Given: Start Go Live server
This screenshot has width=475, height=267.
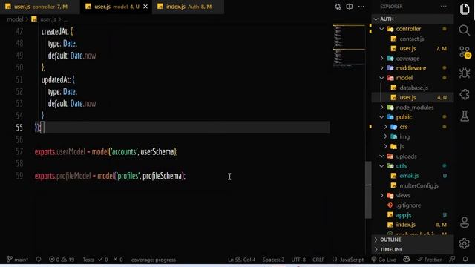Looking at the screenshot, I should [384, 260].
